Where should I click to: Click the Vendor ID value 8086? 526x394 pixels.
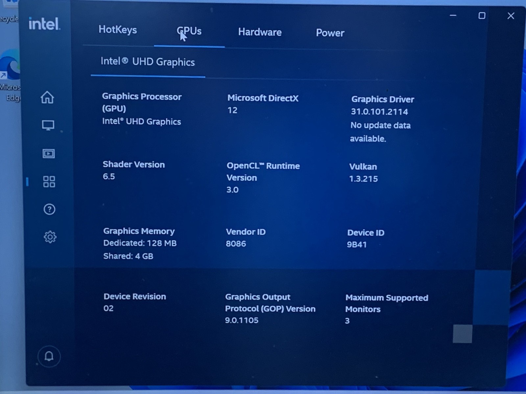pyautogui.click(x=236, y=244)
